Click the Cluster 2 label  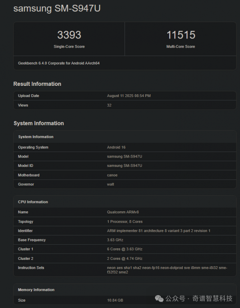26,259
